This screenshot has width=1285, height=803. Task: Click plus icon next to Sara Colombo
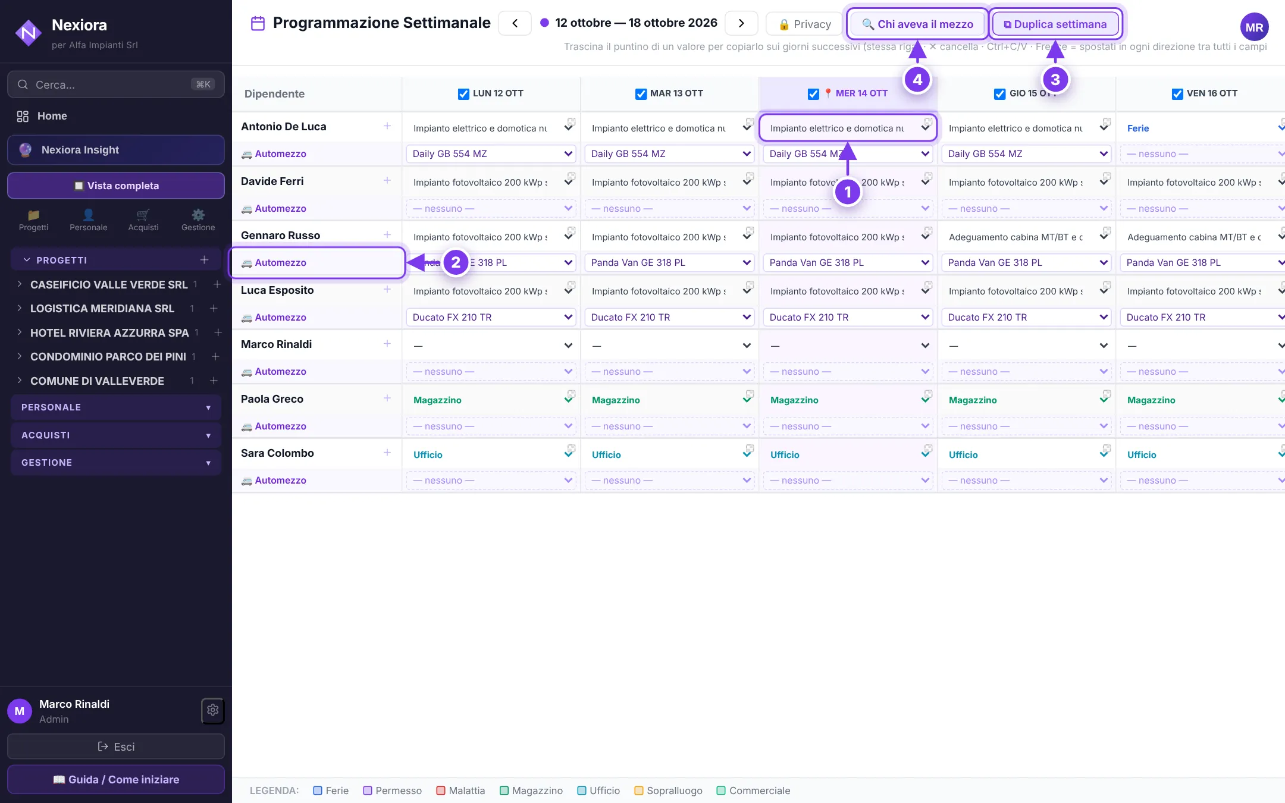coord(387,453)
